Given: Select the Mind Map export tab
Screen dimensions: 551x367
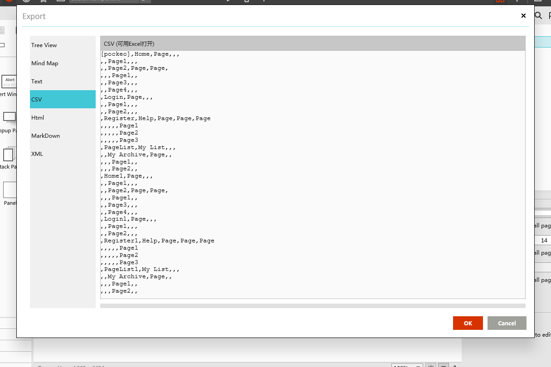Looking at the screenshot, I should pos(63,63).
